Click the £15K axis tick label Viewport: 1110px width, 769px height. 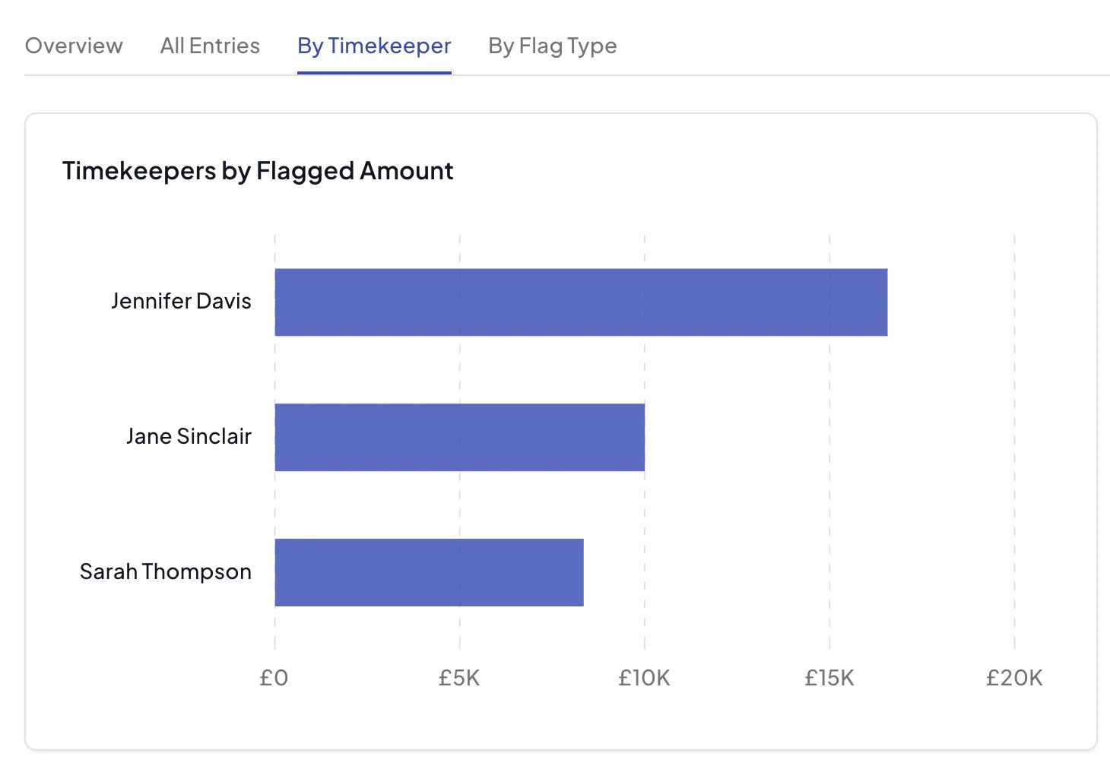(829, 678)
